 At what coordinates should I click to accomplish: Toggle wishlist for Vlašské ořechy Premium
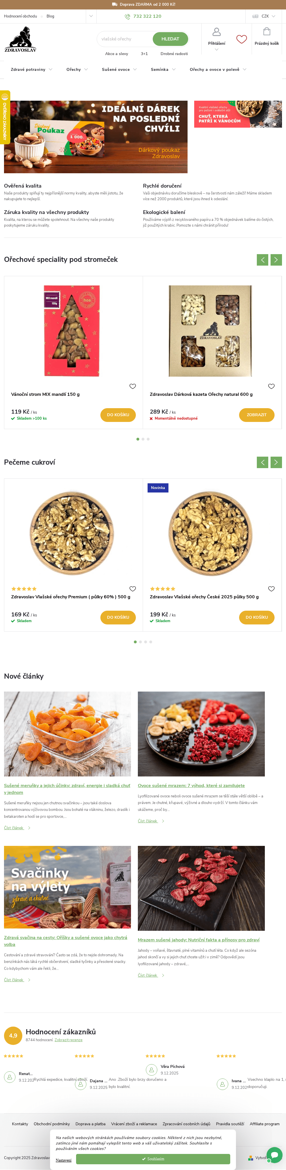(133, 589)
